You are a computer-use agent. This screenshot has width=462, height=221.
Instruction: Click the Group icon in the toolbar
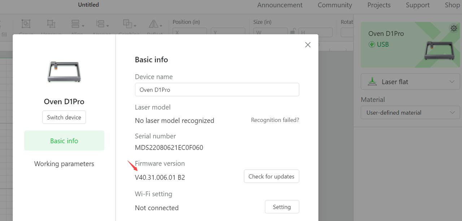click(x=26, y=24)
